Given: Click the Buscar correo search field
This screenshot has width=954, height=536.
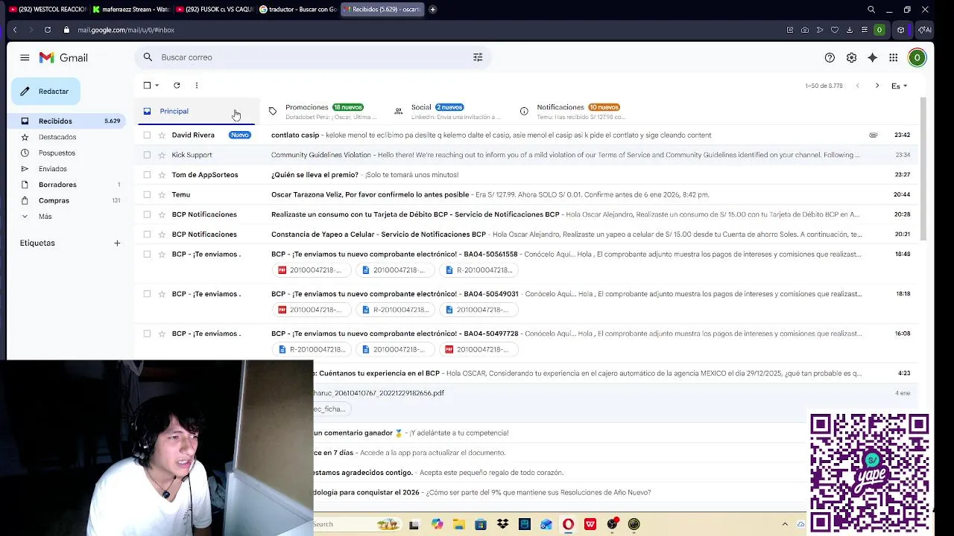Looking at the screenshot, I should pos(313,57).
